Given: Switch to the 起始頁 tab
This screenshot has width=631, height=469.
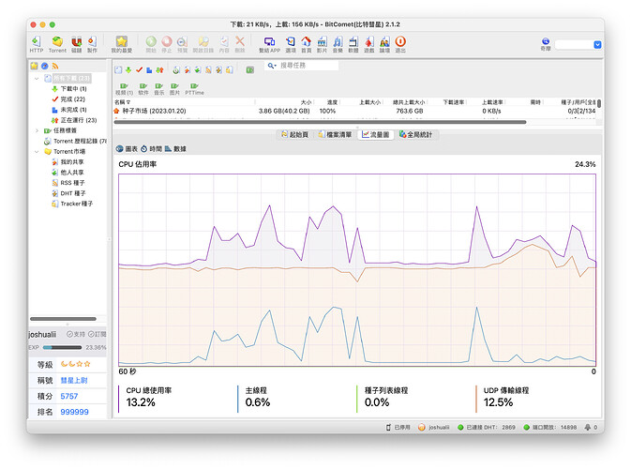Looking at the screenshot, I should coord(294,134).
